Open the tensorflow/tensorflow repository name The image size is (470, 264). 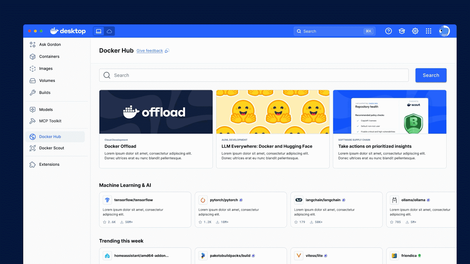pos(133,200)
